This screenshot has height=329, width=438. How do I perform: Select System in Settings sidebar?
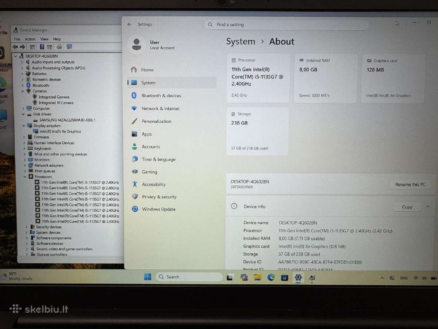click(x=172, y=83)
